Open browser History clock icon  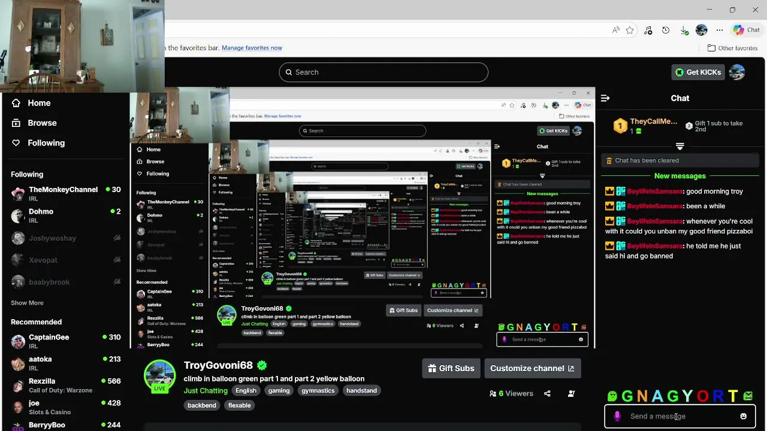point(666,30)
